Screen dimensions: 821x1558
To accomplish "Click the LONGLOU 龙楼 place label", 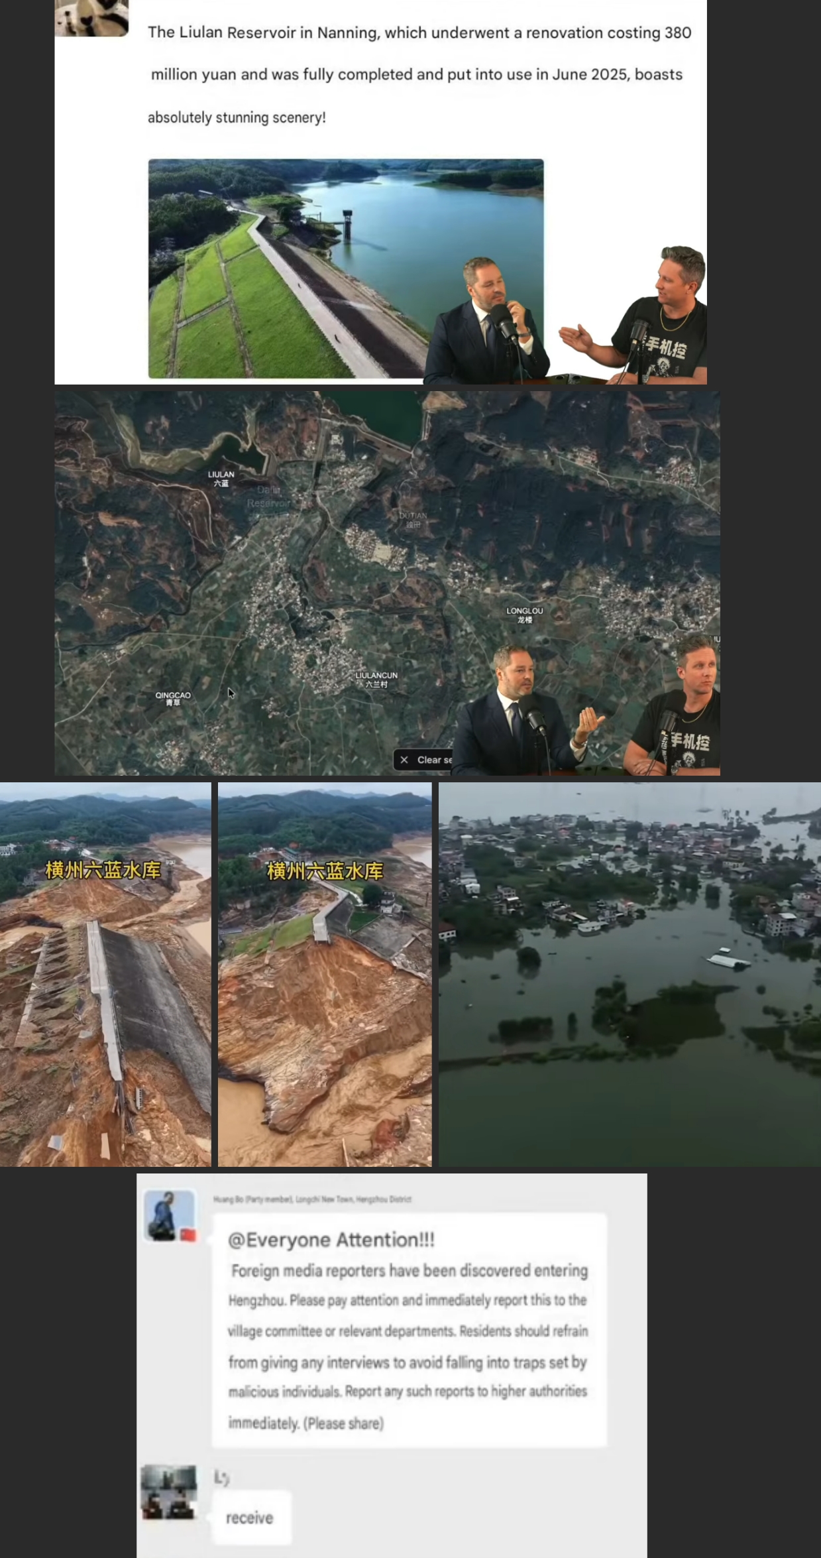I will click(x=524, y=615).
